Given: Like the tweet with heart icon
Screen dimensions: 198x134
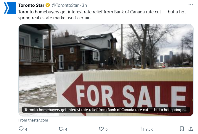Looking at the screenshot, I should point(101,129).
